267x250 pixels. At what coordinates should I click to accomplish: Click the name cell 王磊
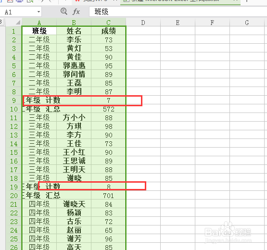(74, 83)
